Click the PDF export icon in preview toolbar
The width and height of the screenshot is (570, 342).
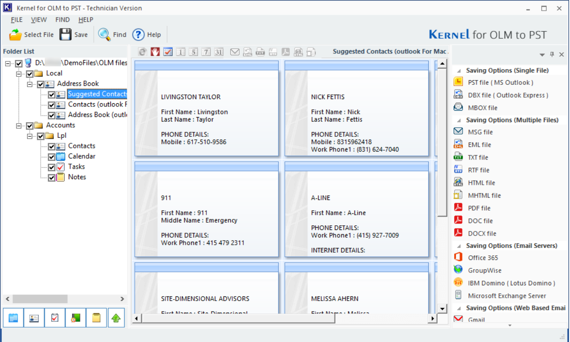point(286,52)
